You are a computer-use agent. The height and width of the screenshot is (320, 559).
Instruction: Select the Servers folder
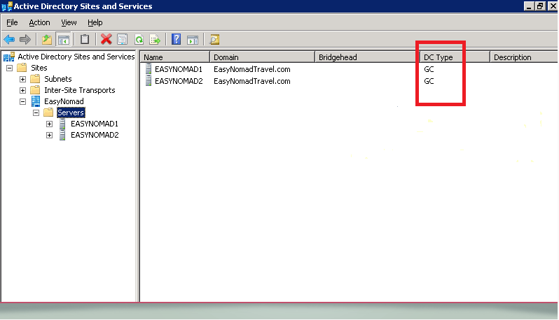point(71,112)
